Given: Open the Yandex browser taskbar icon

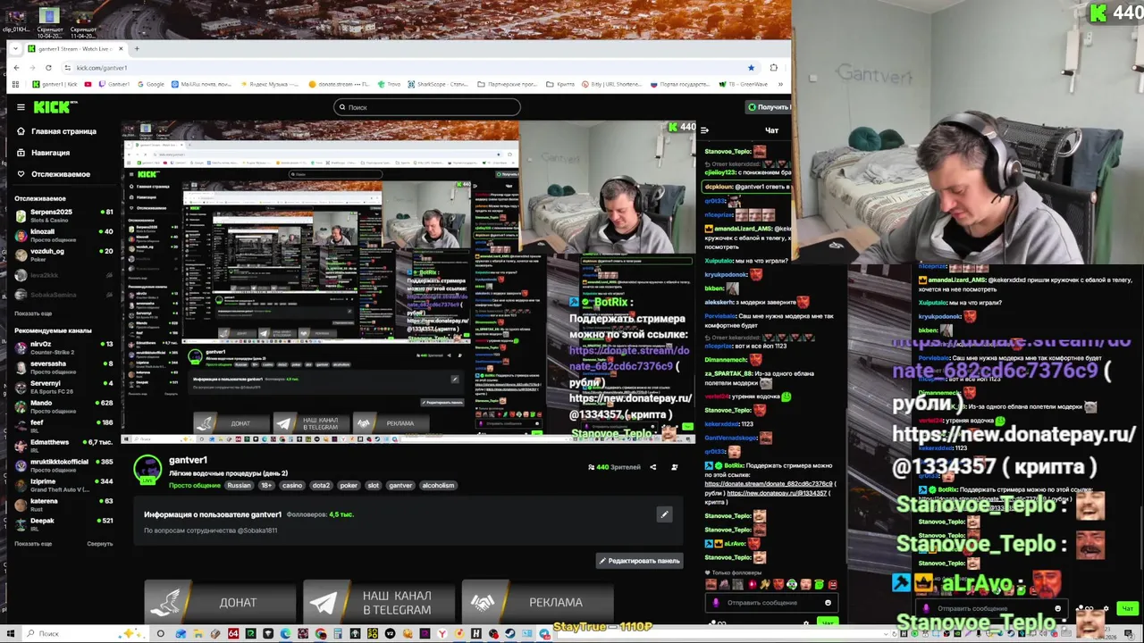Looking at the screenshot, I should [442, 634].
